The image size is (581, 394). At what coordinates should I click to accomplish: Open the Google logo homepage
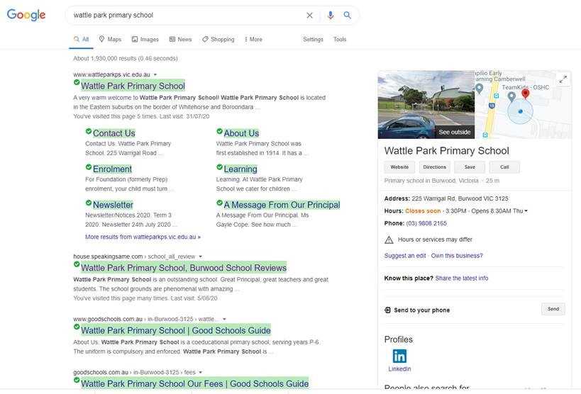pos(26,15)
